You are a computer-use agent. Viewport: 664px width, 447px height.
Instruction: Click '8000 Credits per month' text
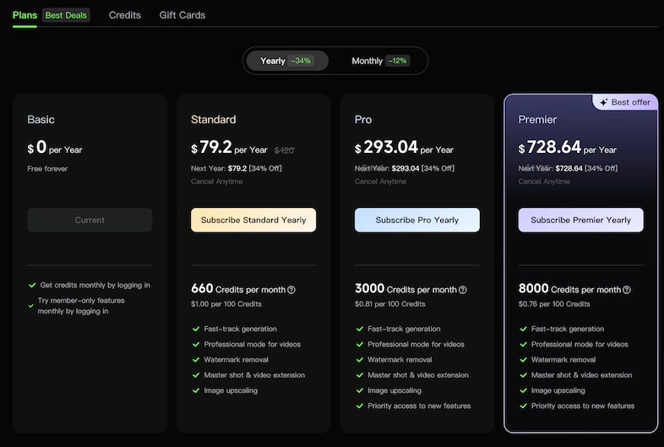click(x=569, y=289)
